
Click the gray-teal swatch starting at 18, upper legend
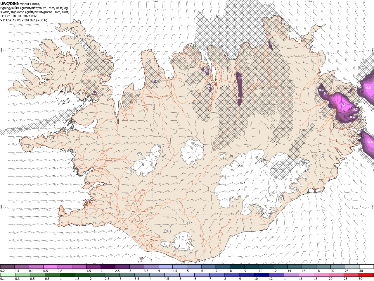[x=323, y=267]
